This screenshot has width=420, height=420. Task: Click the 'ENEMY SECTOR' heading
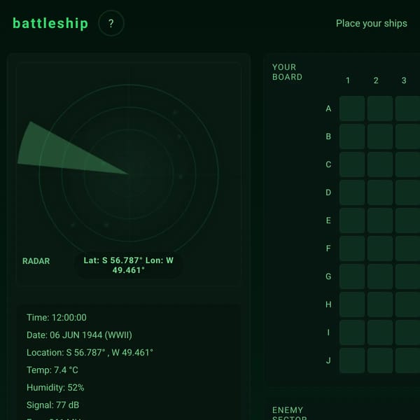[x=289, y=414]
